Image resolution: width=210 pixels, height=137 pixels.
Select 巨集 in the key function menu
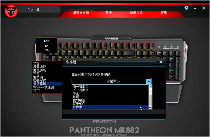tap(47, 74)
